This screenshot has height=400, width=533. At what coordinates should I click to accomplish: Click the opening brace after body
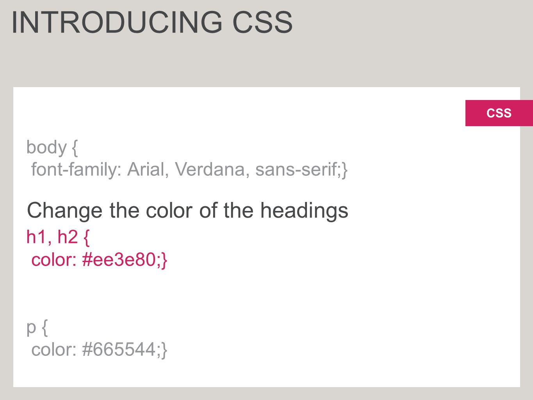click(75, 148)
